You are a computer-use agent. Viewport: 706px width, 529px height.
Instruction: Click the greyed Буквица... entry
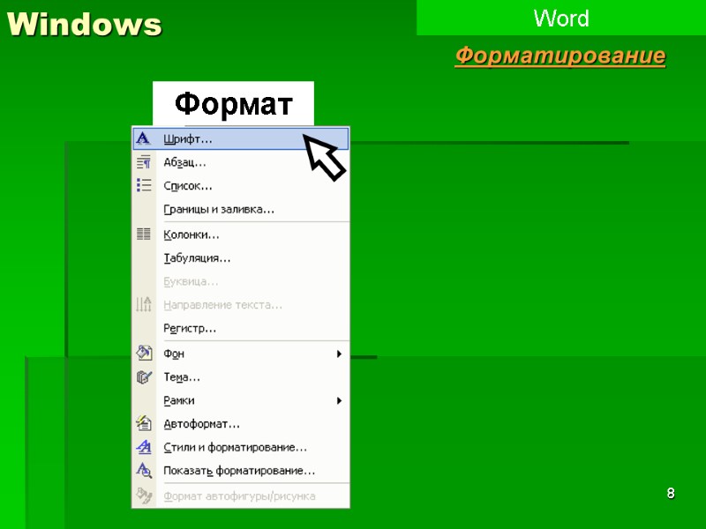click(240, 281)
